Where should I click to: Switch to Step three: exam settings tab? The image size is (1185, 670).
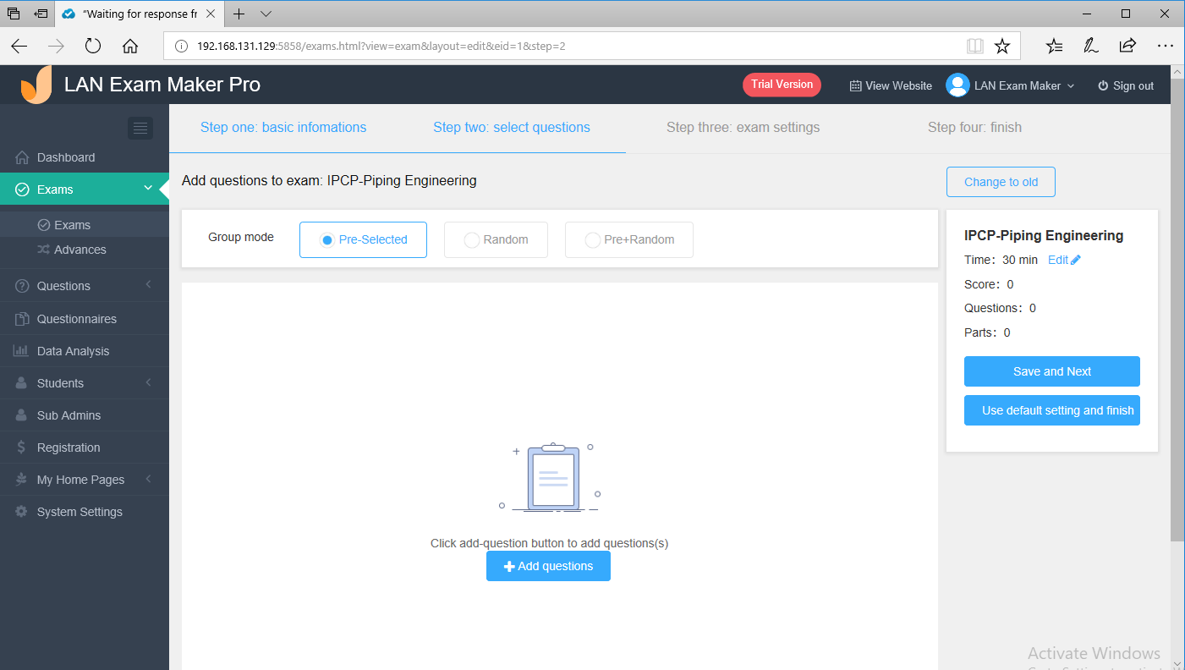tap(743, 128)
